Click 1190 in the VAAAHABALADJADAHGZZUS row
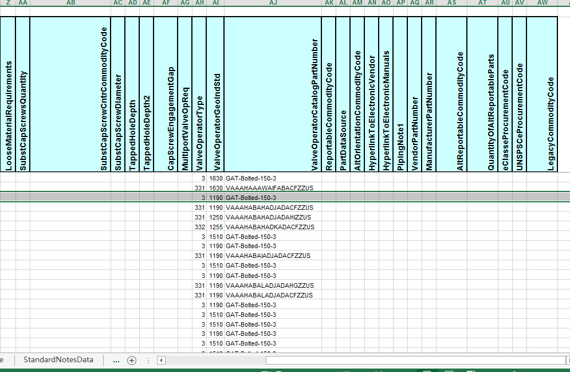570x372 pixels. (x=215, y=285)
